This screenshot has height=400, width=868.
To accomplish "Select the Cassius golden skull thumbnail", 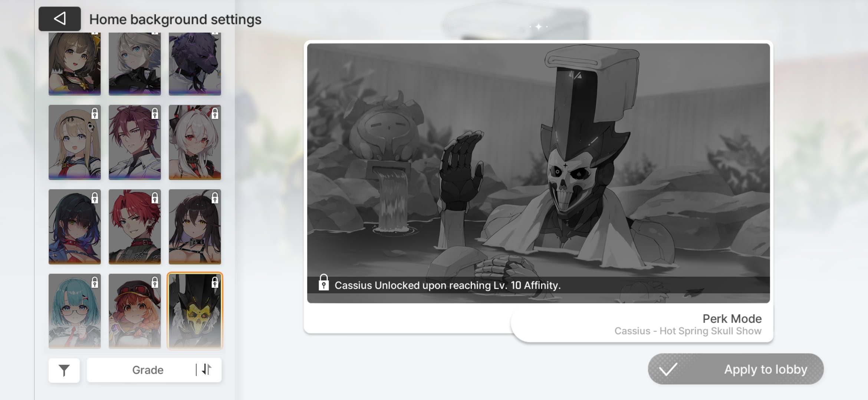I will click(x=195, y=311).
